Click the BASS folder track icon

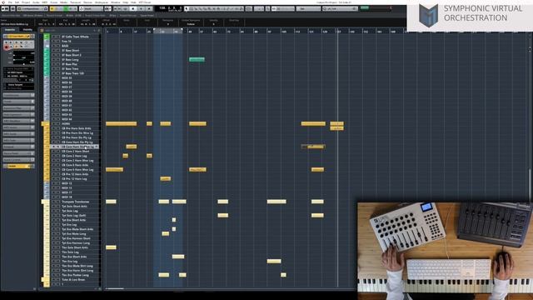(x=47, y=46)
